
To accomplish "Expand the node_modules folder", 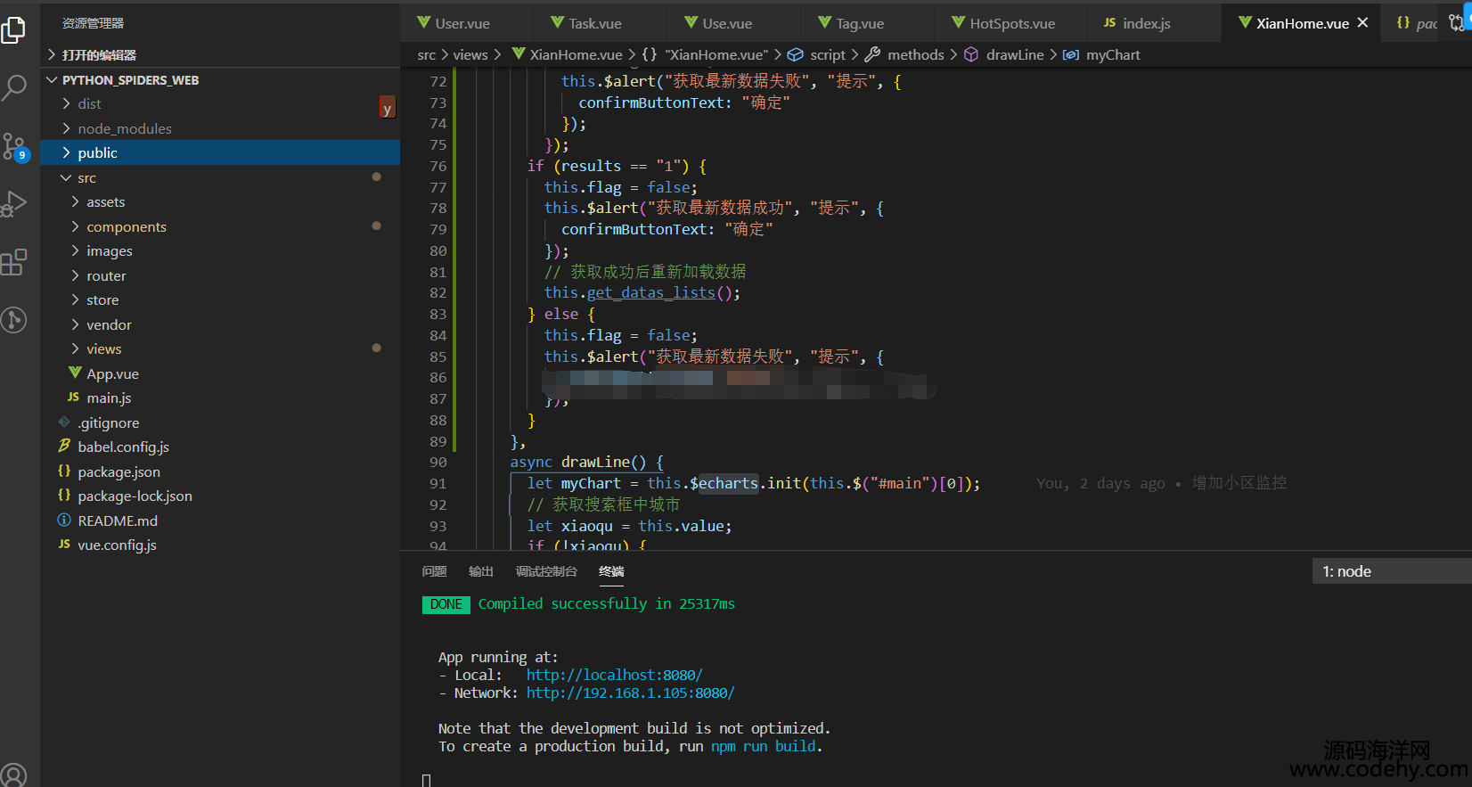I will pyautogui.click(x=124, y=128).
